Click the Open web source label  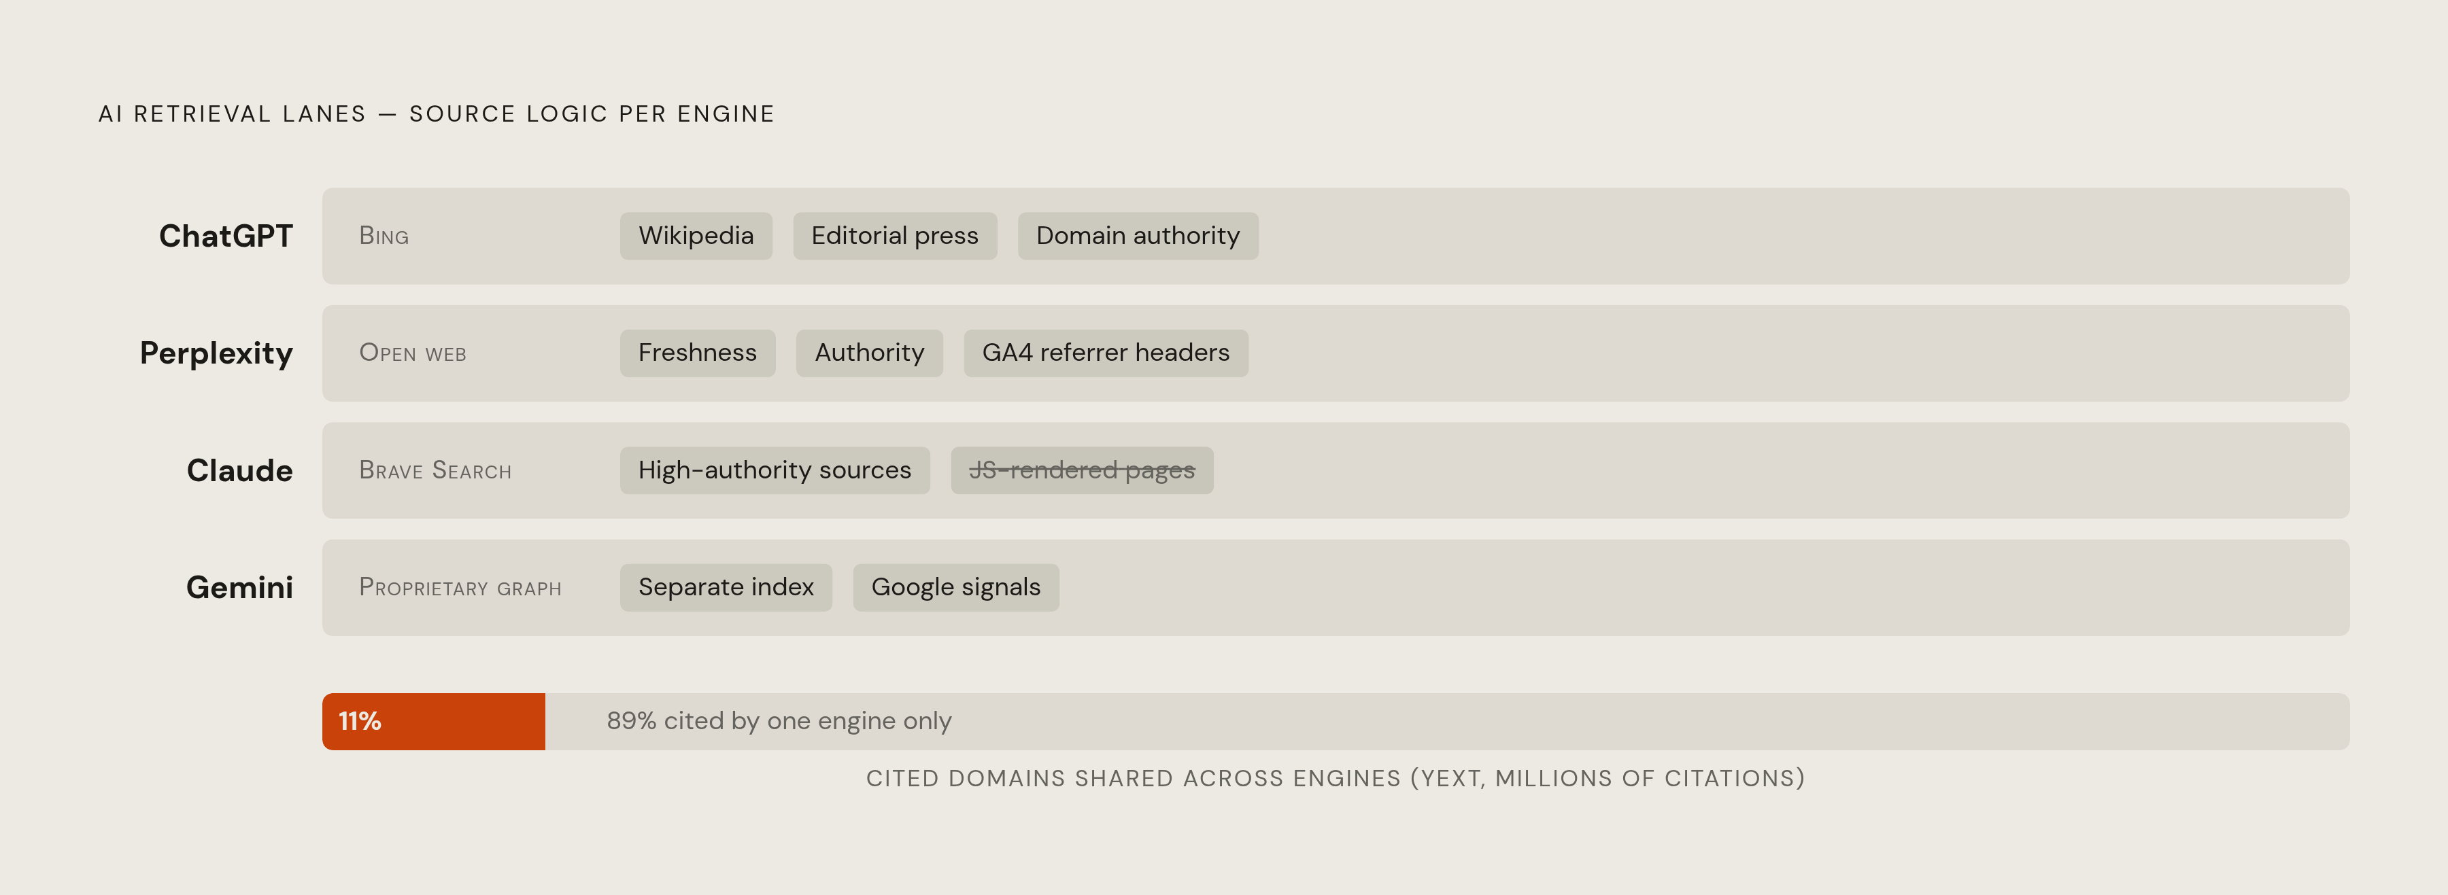[x=413, y=353]
